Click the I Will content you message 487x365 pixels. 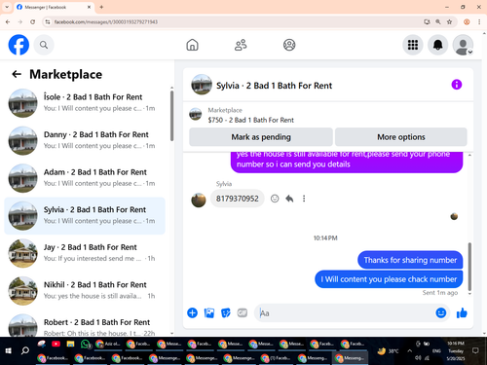389,279
